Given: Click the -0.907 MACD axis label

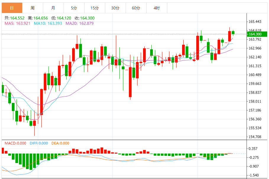Looking at the screenshot, I should (254, 167).
